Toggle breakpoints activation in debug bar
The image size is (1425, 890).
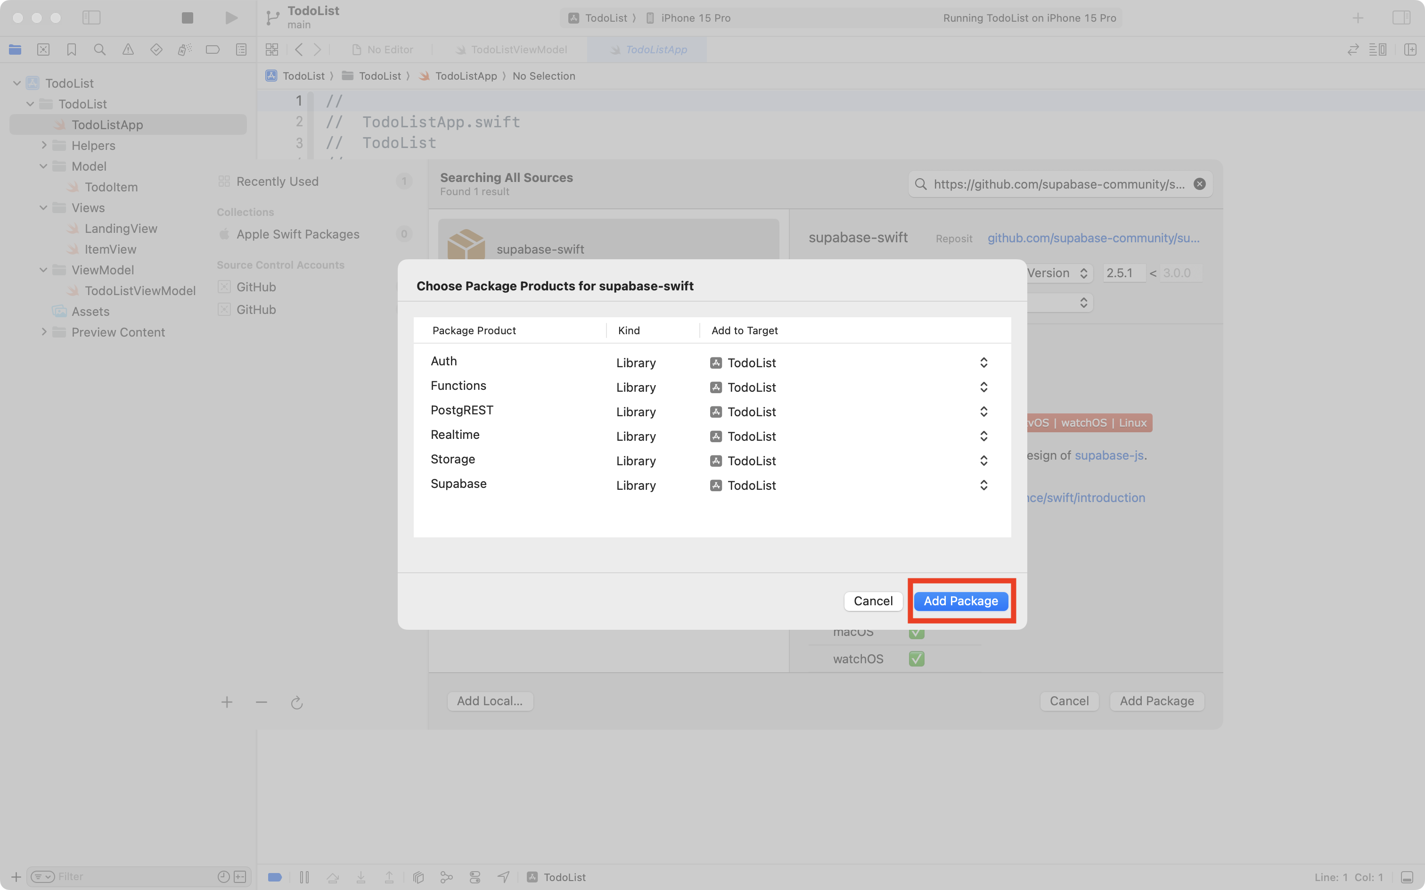[x=274, y=877]
